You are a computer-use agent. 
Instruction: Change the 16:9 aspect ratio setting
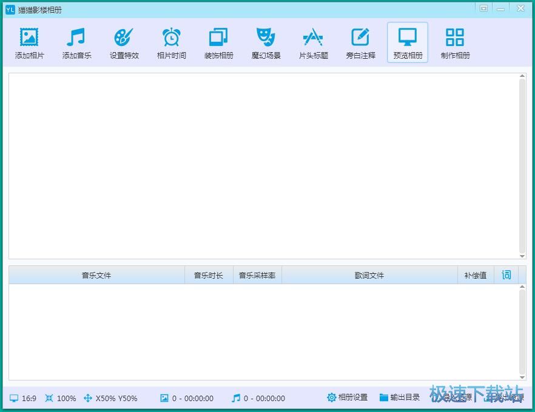pyautogui.click(x=23, y=398)
